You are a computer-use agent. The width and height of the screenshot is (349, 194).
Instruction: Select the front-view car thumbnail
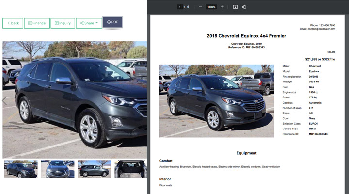click(x=58, y=169)
